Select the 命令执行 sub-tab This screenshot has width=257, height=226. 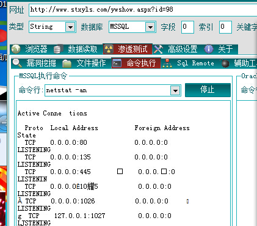click(x=136, y=63)
